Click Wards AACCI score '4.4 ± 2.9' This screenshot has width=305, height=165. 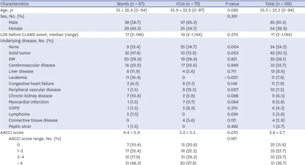click(131, 133)
